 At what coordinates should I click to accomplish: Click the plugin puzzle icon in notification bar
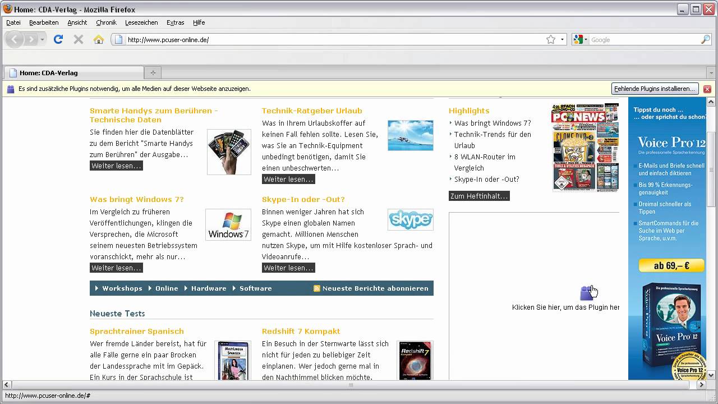(11, 89)
